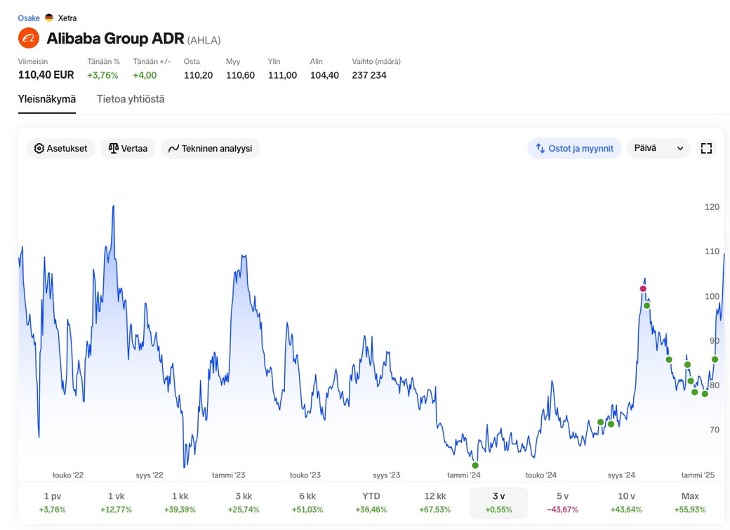Click the 110,40 EUR last price

click(46, 75)
